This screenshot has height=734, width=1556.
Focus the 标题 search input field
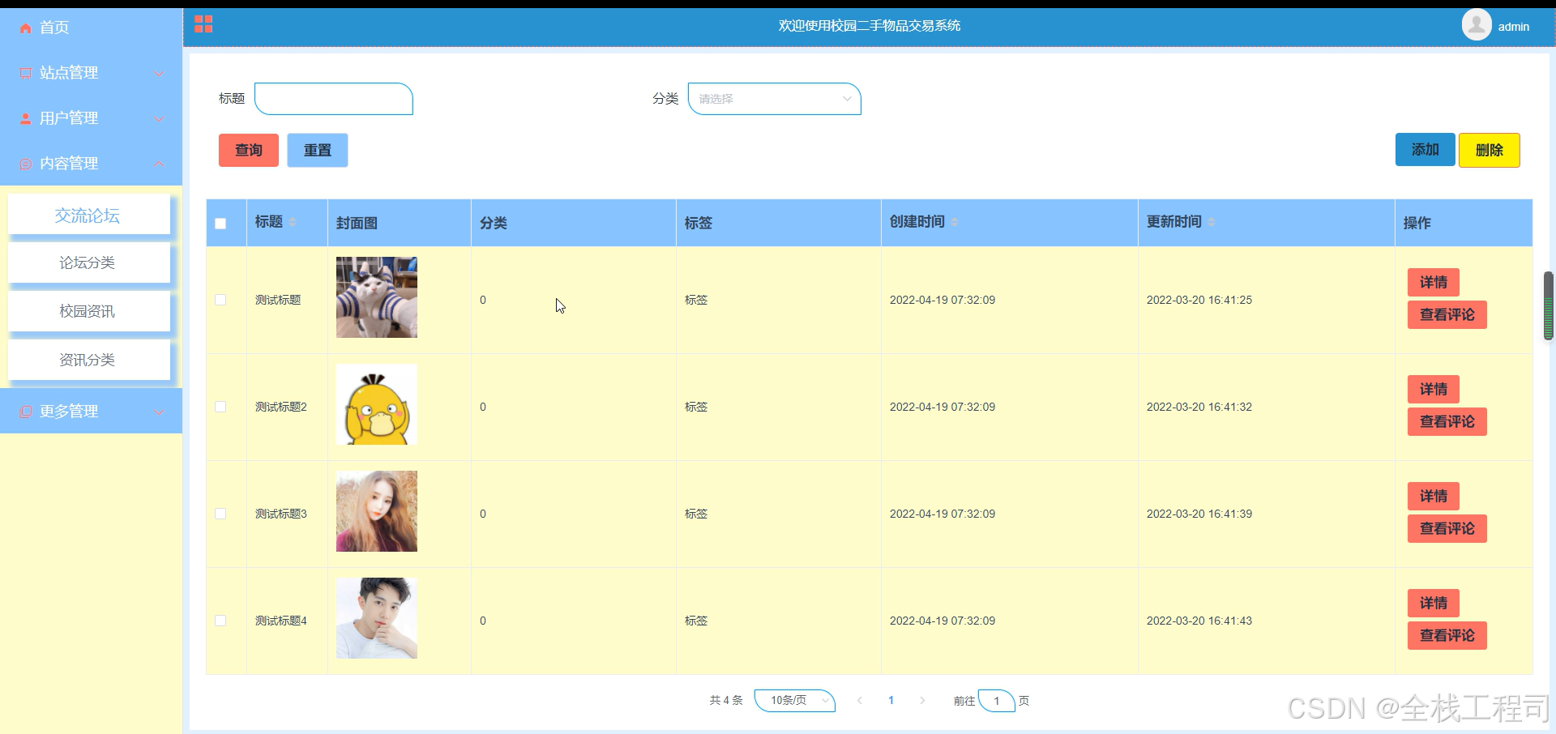334,99
